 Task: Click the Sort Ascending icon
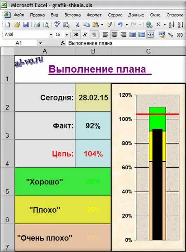tap(171, 24)
